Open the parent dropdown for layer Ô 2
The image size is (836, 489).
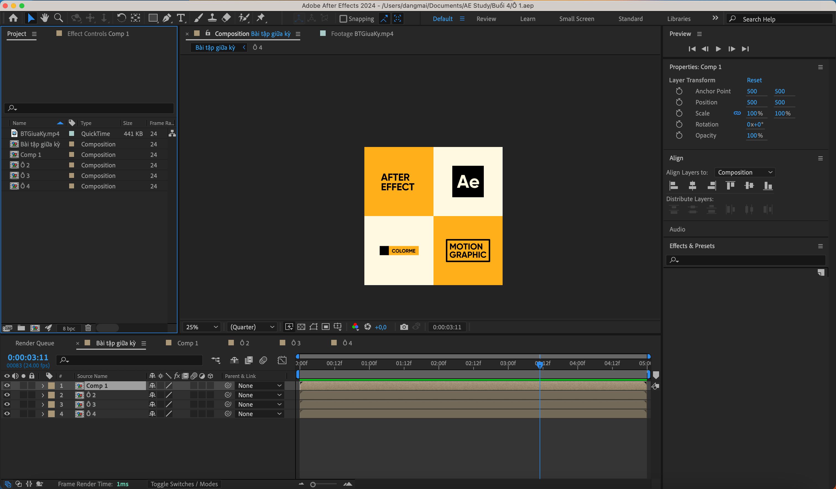tap(259, 395)
